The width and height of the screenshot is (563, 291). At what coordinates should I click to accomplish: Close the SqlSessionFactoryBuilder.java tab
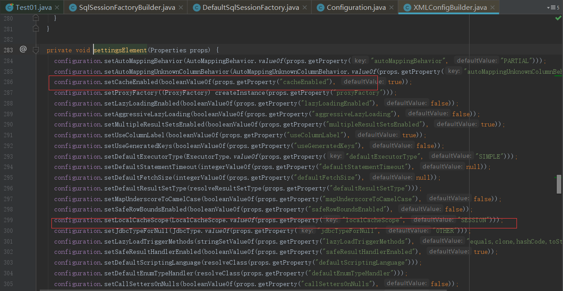click(x=181, y=8)
